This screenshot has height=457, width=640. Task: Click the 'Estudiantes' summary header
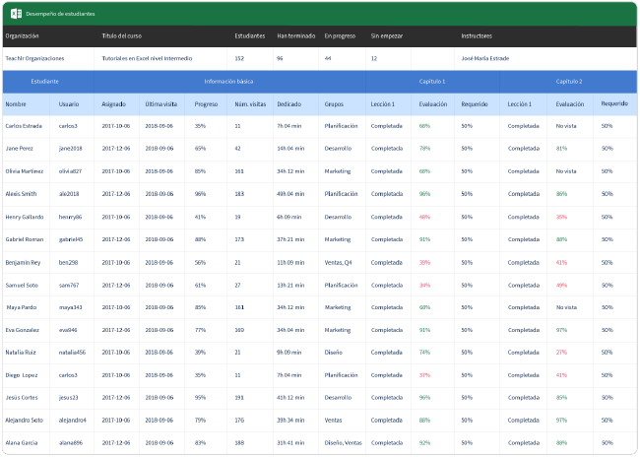[250, 35]
